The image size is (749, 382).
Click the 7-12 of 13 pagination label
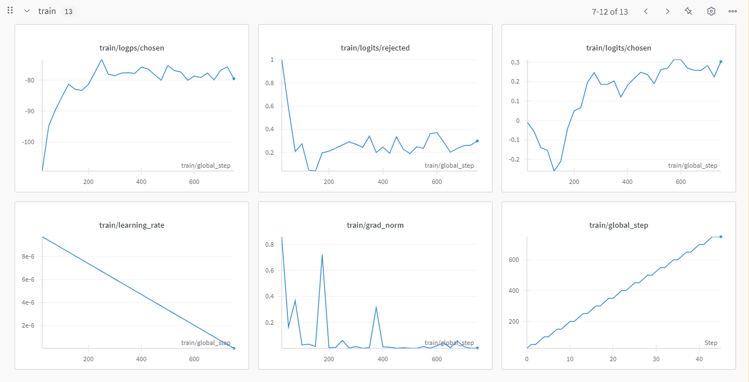tap(610, 11)
